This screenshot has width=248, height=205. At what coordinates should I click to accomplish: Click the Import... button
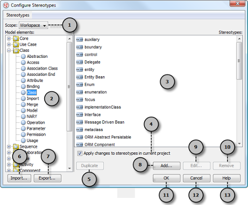(x=19, y=178)
